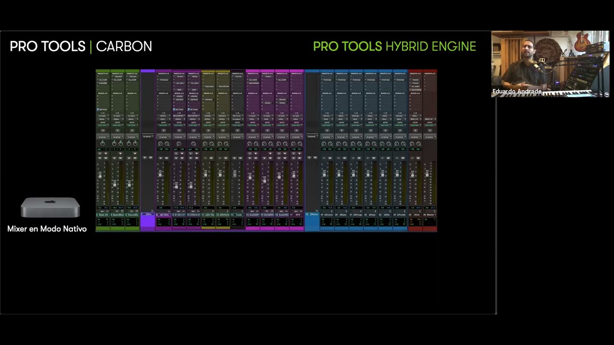Solo the SFX track
The height and width of the screenshot is (345, 614).
(294, 158)
